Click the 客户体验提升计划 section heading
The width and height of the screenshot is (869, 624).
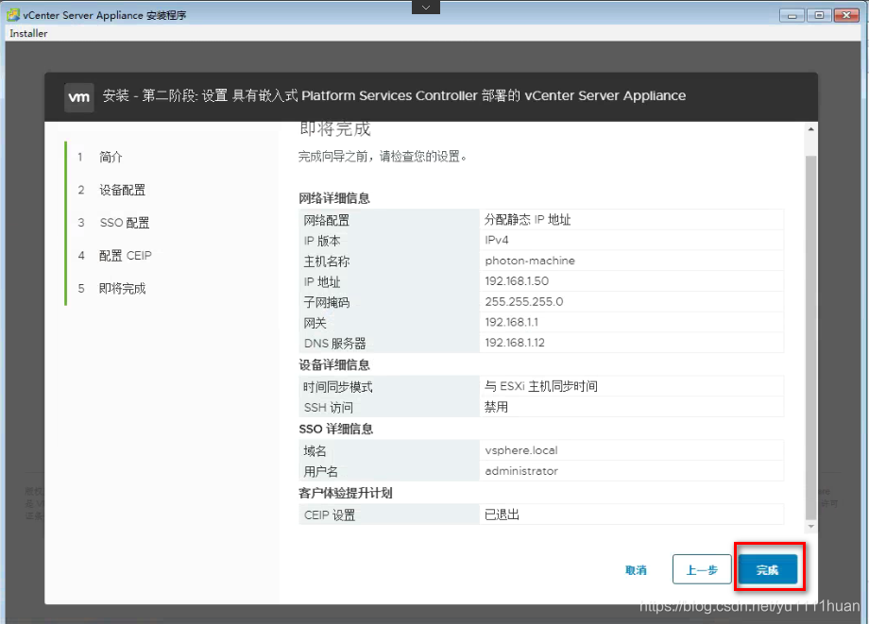(x=346, y=493)
